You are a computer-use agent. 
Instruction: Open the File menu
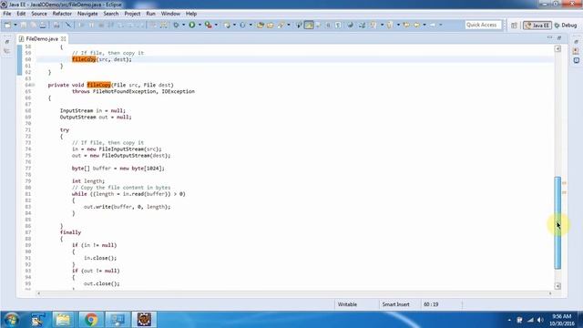pos(7,14)
